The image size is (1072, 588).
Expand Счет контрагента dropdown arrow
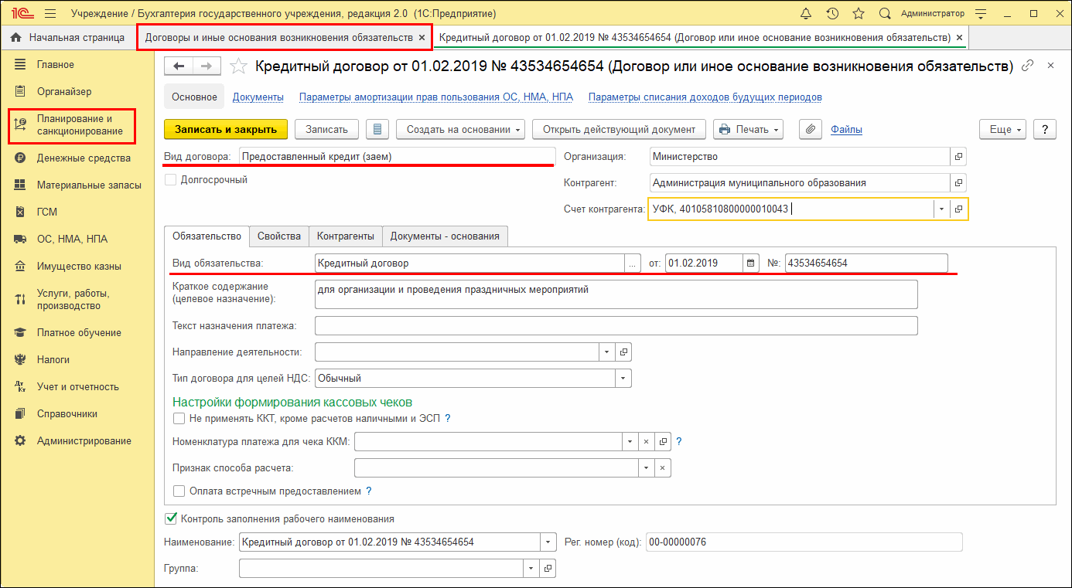pyautogui.click(x=941, y=209)
